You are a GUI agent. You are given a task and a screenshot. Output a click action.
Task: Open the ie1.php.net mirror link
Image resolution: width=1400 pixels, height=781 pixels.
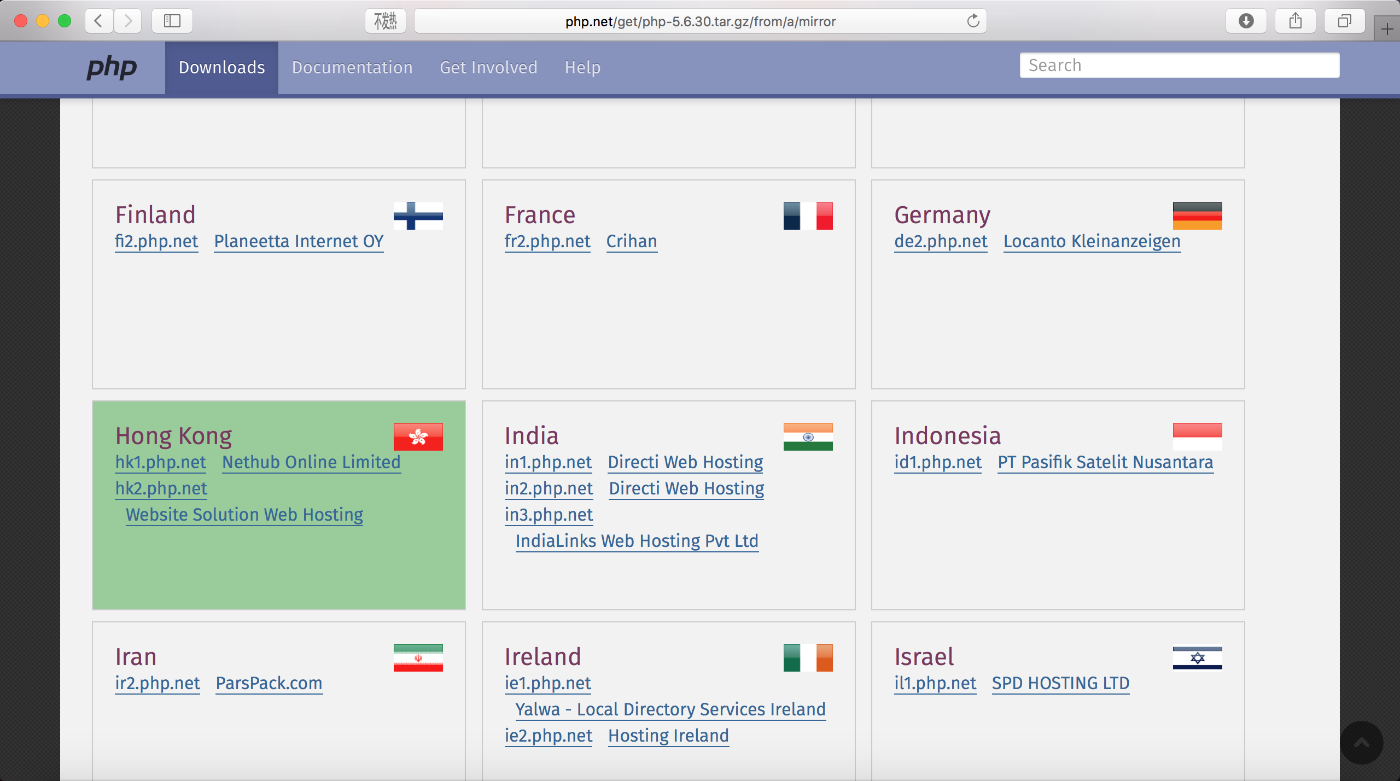(x=547, y=683)
